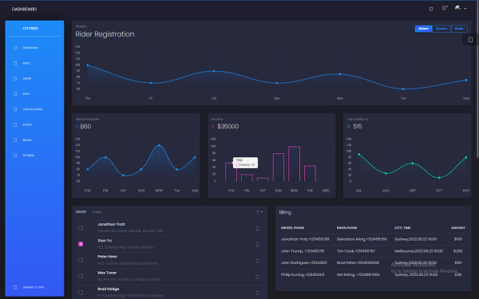This screenshot has height=299, width=479.
Task: Click the action icon in Xian Yu row
Action: click(x=257, y=245)
